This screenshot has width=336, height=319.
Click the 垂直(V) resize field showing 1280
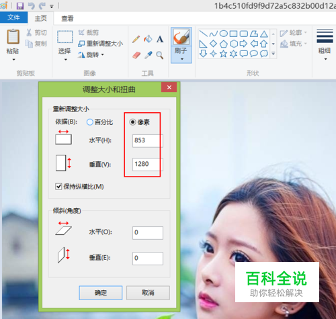click(x=148, y=165)
